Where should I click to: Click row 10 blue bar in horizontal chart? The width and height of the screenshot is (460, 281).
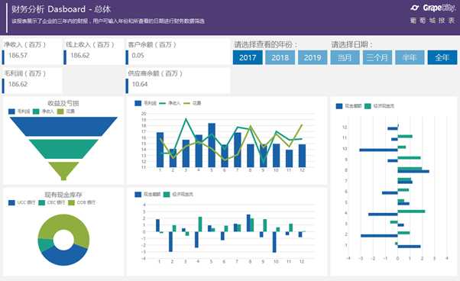(378, 150)
